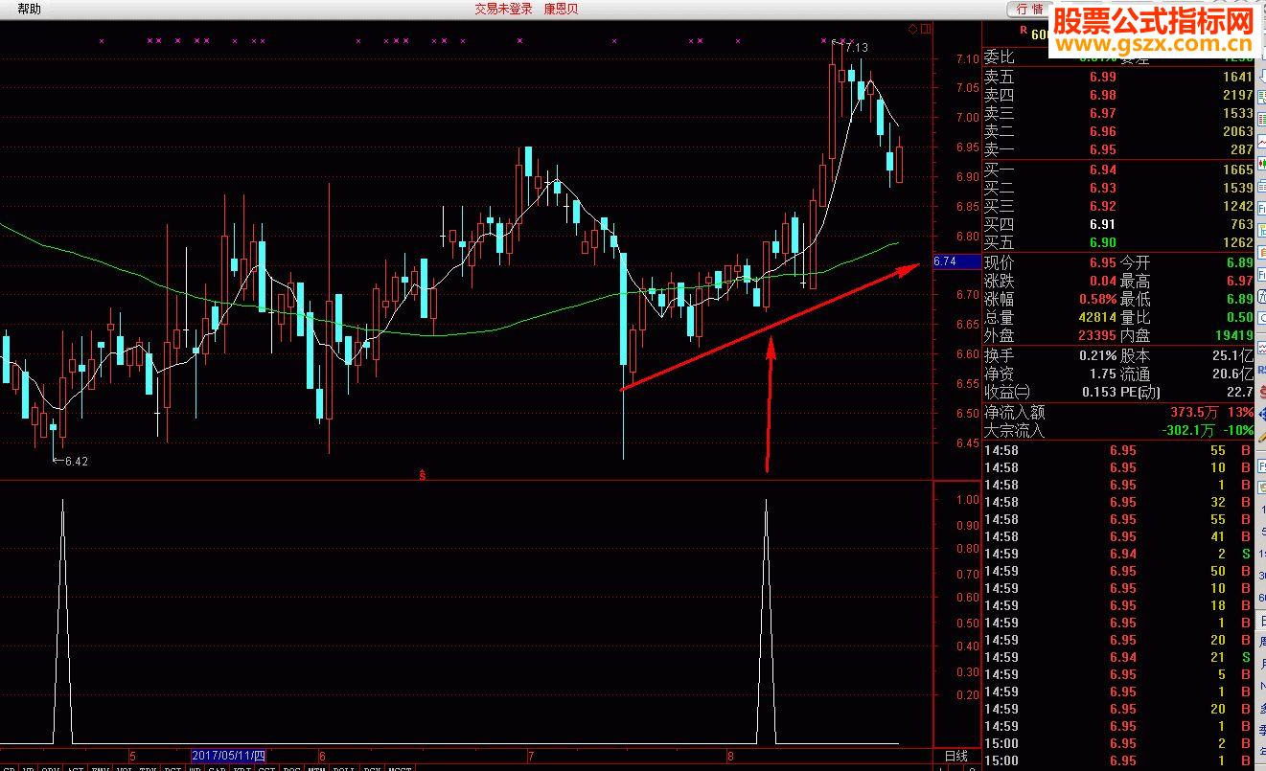1266x771 pixels.
Task: Select the 卖一 6.95 order row
Action: (x=1118, y=149)
